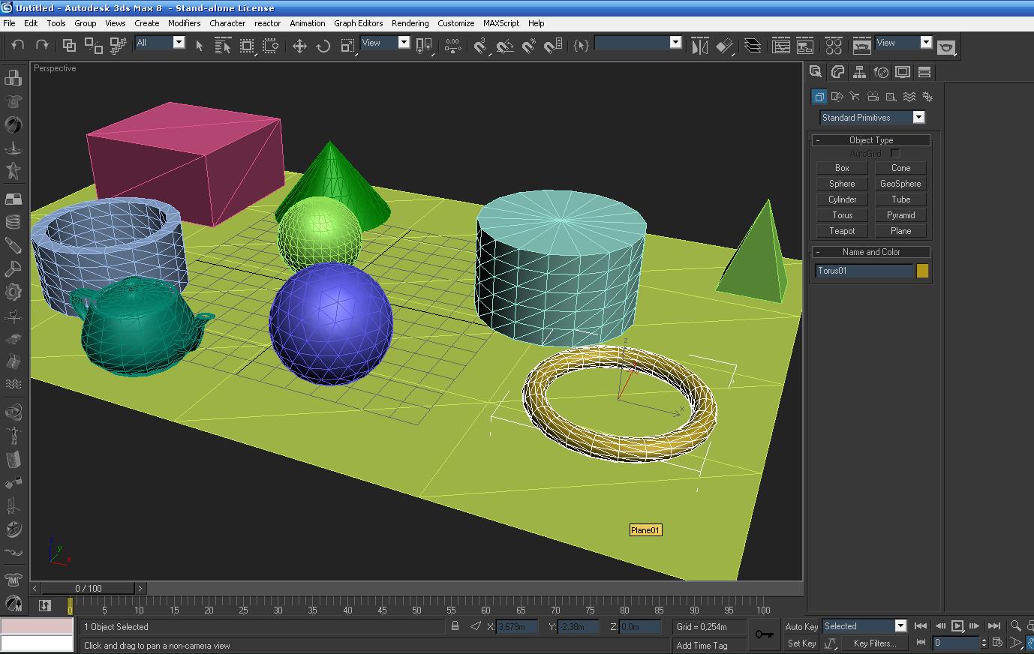Click the Box primitive button

842,168
